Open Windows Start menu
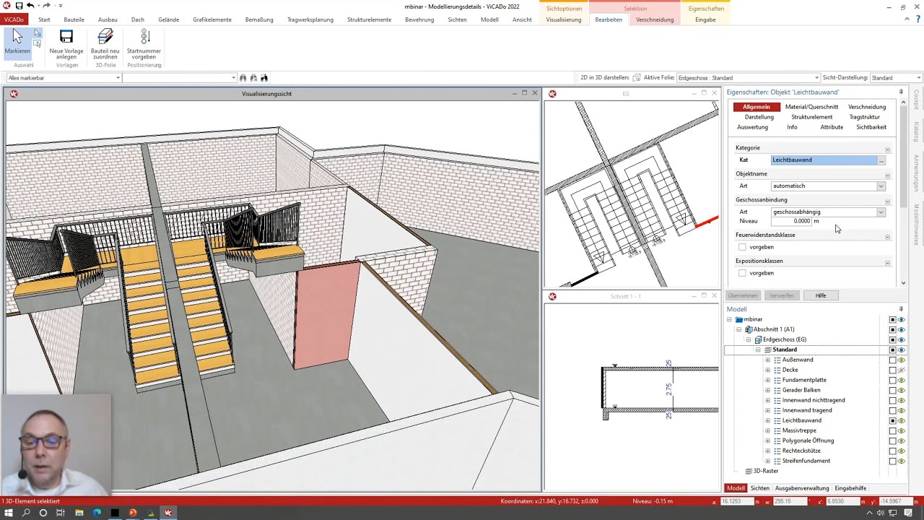Image resolution: width=924 pixels, height=520 pixels. (9, 513)
